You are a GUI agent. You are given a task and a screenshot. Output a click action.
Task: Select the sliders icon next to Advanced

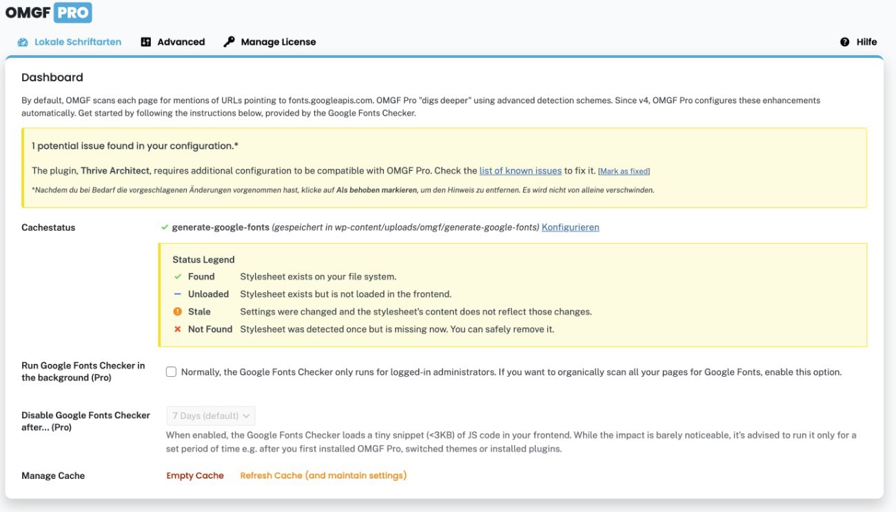click(x=145, y=41)
